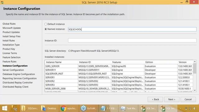Select the SSRS_SERVER instance row

[119, 66]
